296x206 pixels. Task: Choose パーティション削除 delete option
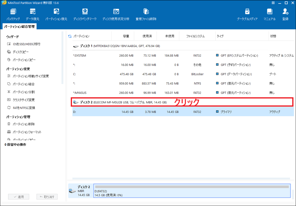[x=21, y=124]
